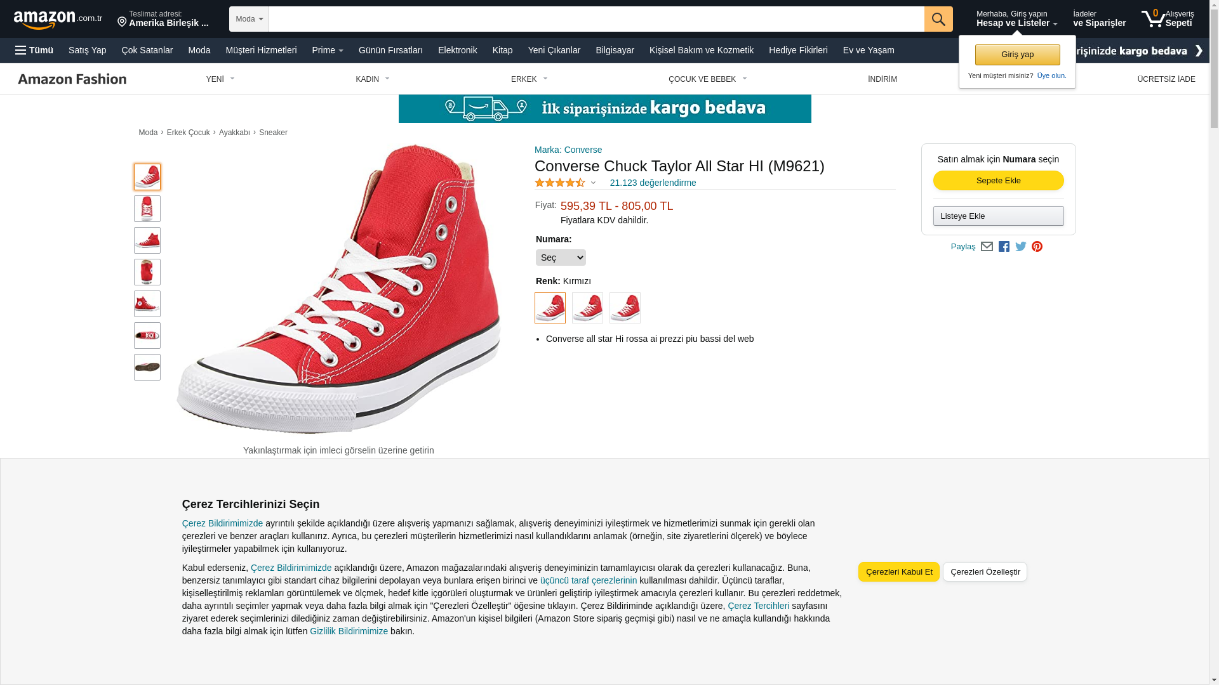Screen dimensions: 1219x685
Task: Expand the star rating breakdown chevron
Action: point(593,183)
